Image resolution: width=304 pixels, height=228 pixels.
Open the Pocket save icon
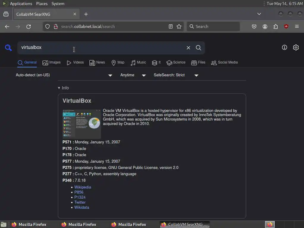(x=254, y=26)
